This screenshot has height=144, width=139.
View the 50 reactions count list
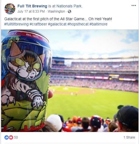click(16, 137)
